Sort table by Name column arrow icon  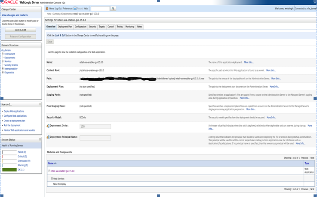pyautogui.click(x=55, y=164)
